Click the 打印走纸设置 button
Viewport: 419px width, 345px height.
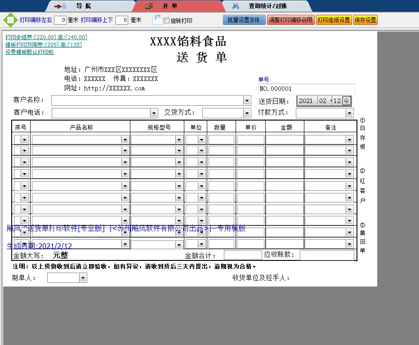click(334, 20)
